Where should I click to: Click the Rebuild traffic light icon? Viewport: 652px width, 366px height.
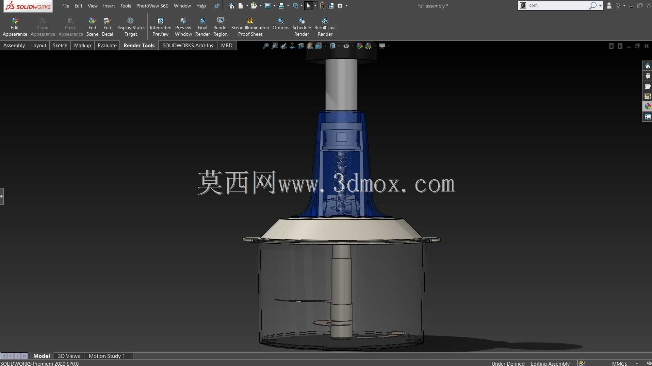[x=322, y=6]
